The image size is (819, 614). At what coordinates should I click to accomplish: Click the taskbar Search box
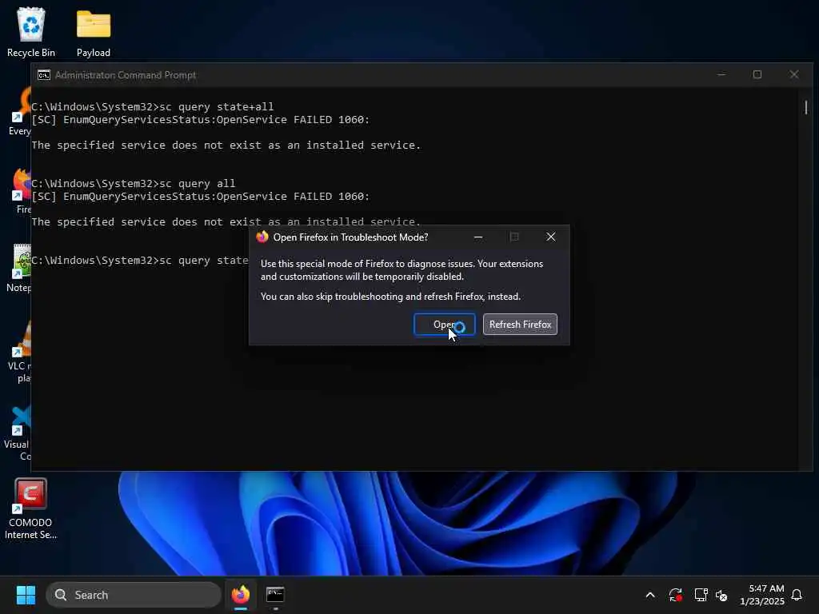(134, 595)
